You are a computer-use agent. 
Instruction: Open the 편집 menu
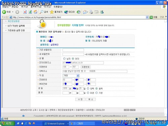(15, 7)
